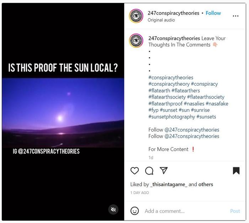
Task: Unmute the video with speaker icon
Action: pos(113,209)
